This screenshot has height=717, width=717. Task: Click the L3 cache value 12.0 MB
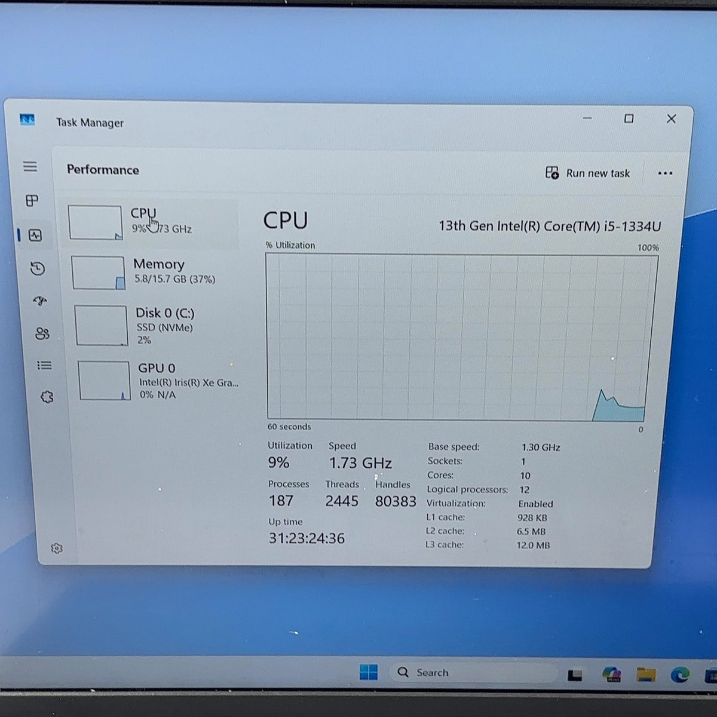pyautogui.click(x=533, y=545)
